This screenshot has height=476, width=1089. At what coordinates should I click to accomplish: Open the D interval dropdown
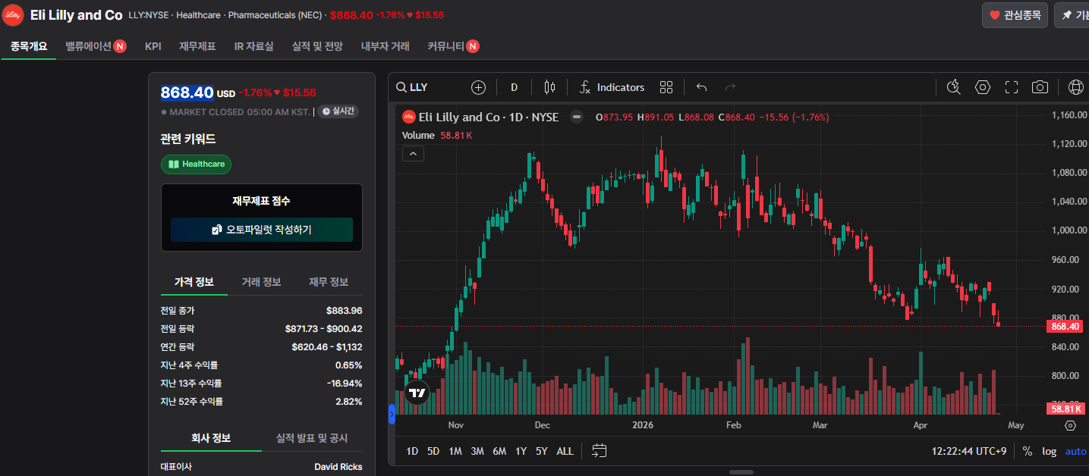coord(514,87)
